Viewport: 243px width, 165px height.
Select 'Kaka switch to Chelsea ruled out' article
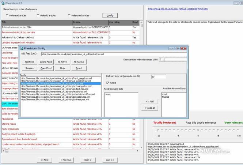(x=71, y=38)
